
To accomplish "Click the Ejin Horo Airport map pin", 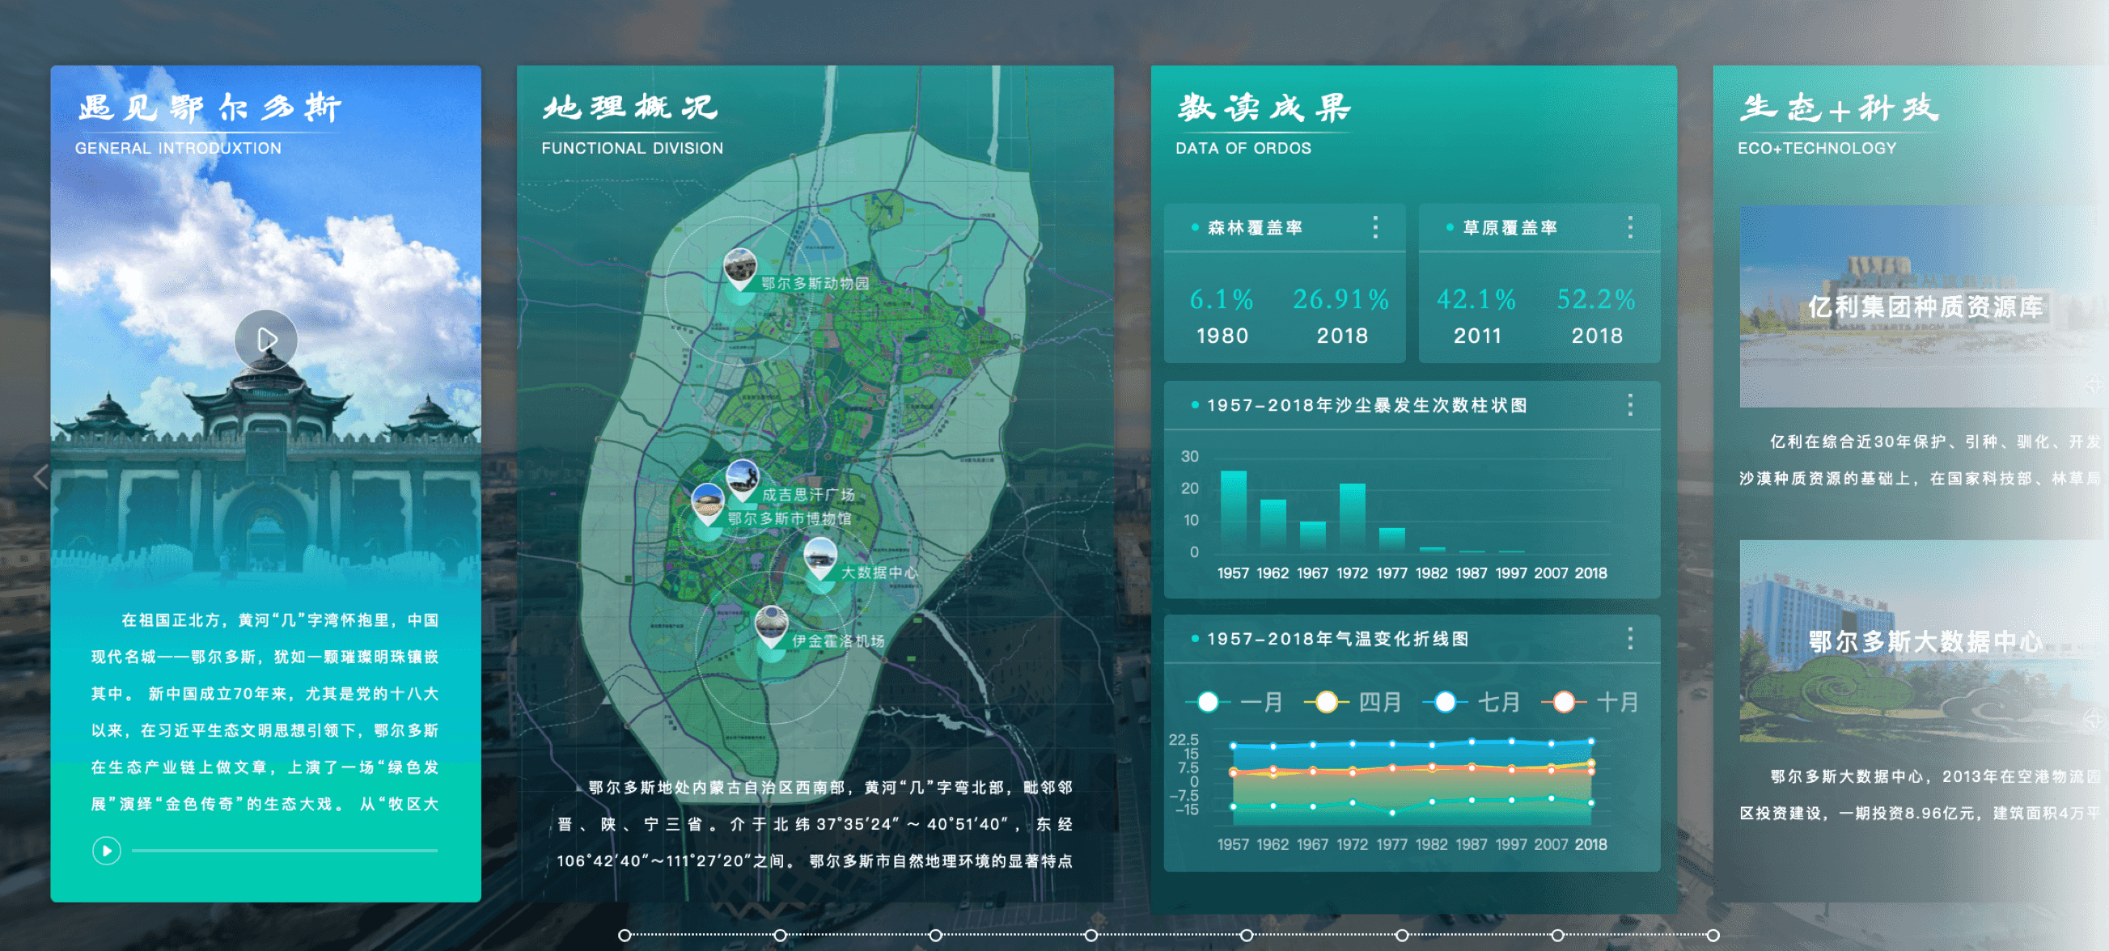I will coord(771,625).
